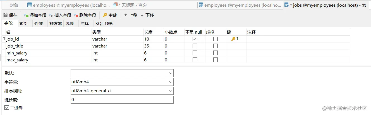
Task: Open the 注释 comment tab
Action: (x=85, y=24)
